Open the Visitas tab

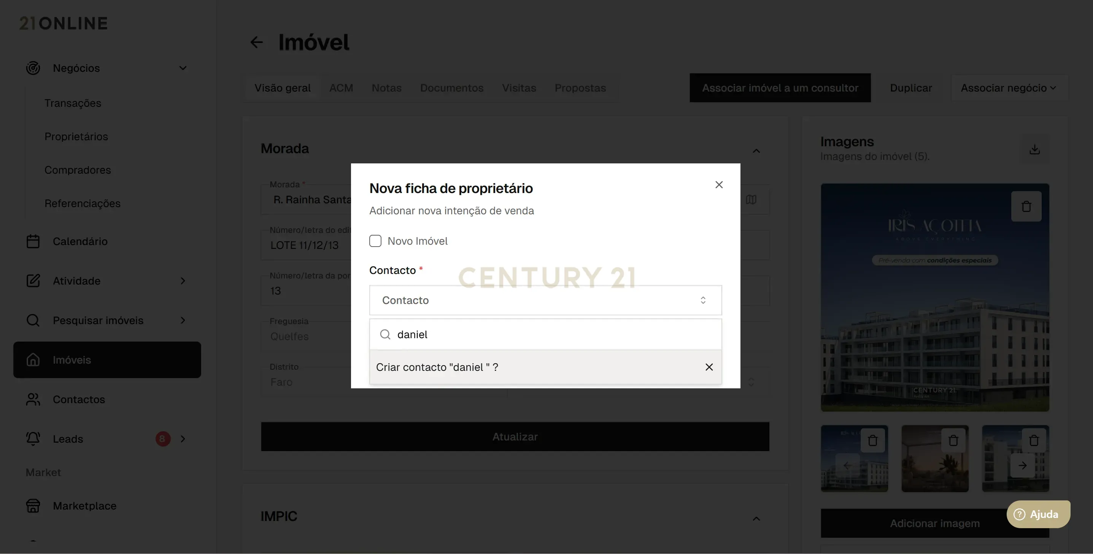pyautogui.click(x=519, y=88)
